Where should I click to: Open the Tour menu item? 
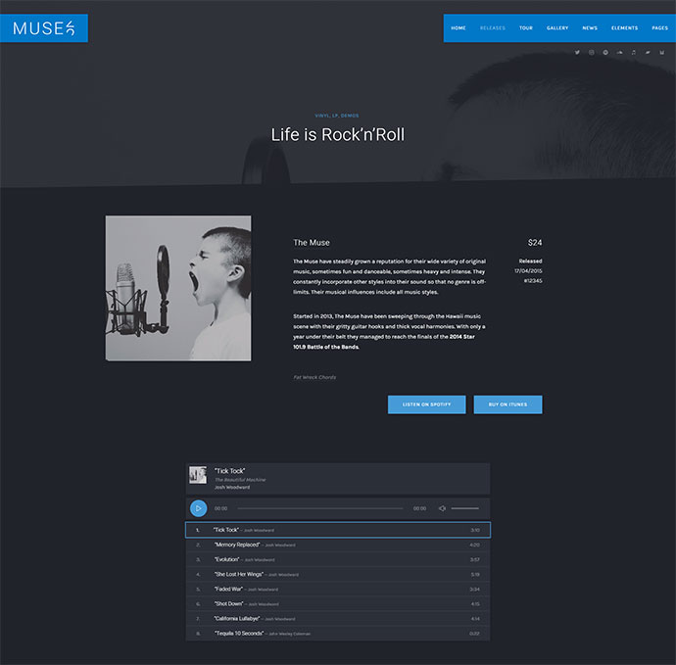(x=526, y=28)
